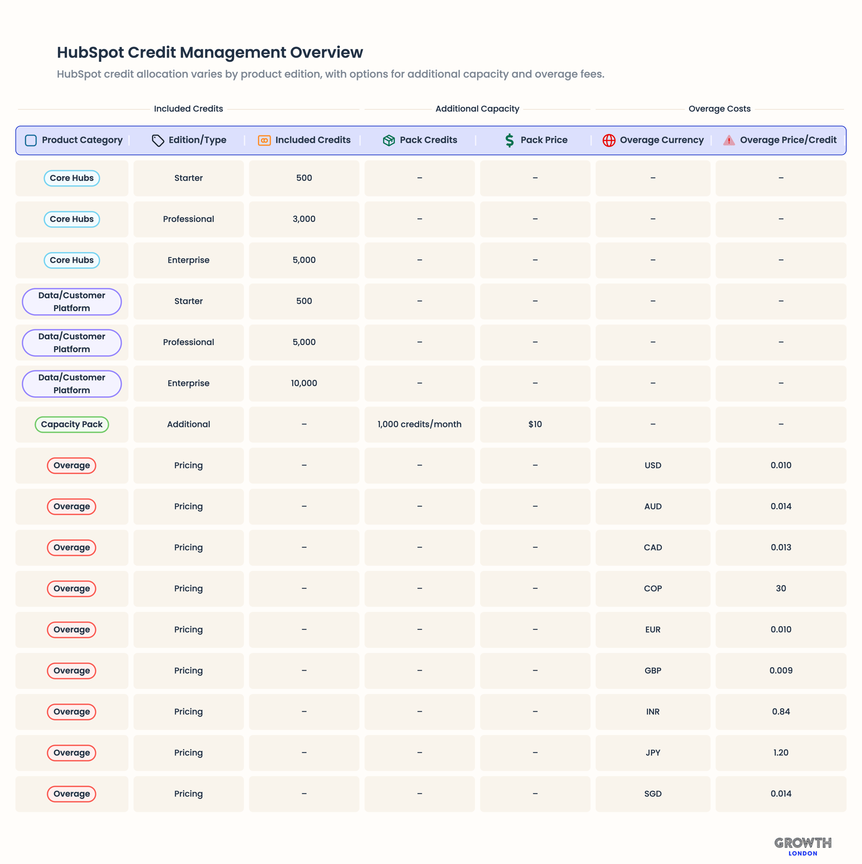
Task: Select the 10,000 Included Credits cell
Action: [304, 383]
